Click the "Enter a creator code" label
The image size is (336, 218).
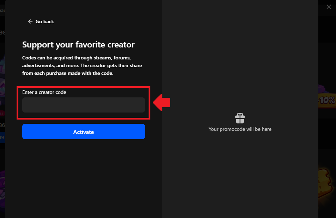pos(44,92)
